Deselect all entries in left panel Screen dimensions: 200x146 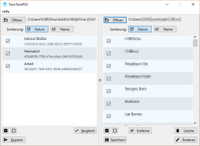14,131
